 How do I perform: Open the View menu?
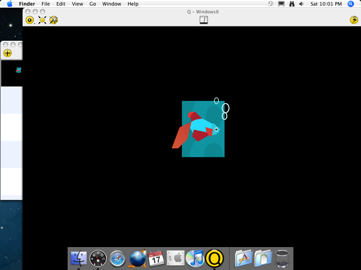pos(77,4)
